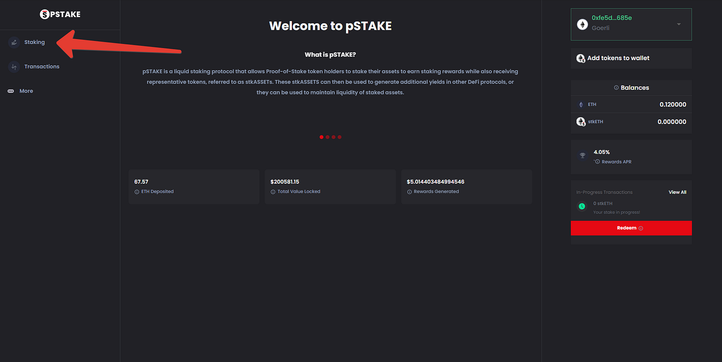Click the Welcome to pSTAKE title
Image resolution: width=722 pixels, height=362 pixels.
pyautogui.click(x=331, y=26)
